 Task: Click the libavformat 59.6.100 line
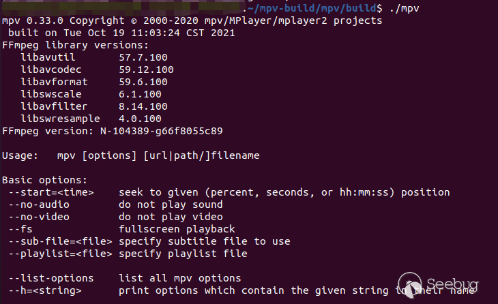click(94, 82)
